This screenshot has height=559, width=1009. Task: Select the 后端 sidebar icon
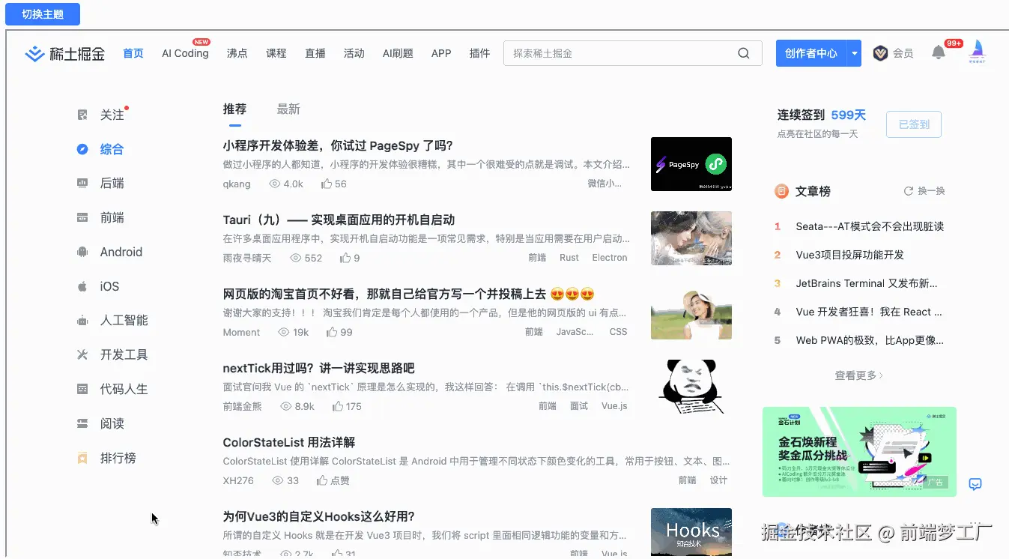coord(82,183)
